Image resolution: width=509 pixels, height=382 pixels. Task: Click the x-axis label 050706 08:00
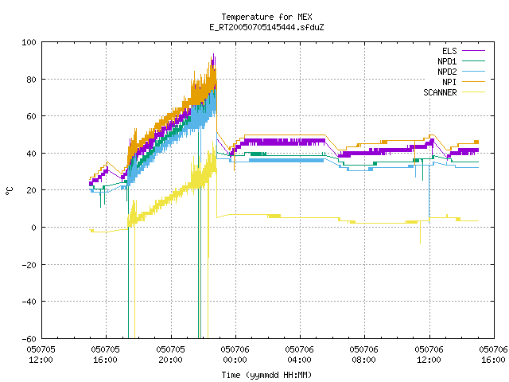coord(364,354)
